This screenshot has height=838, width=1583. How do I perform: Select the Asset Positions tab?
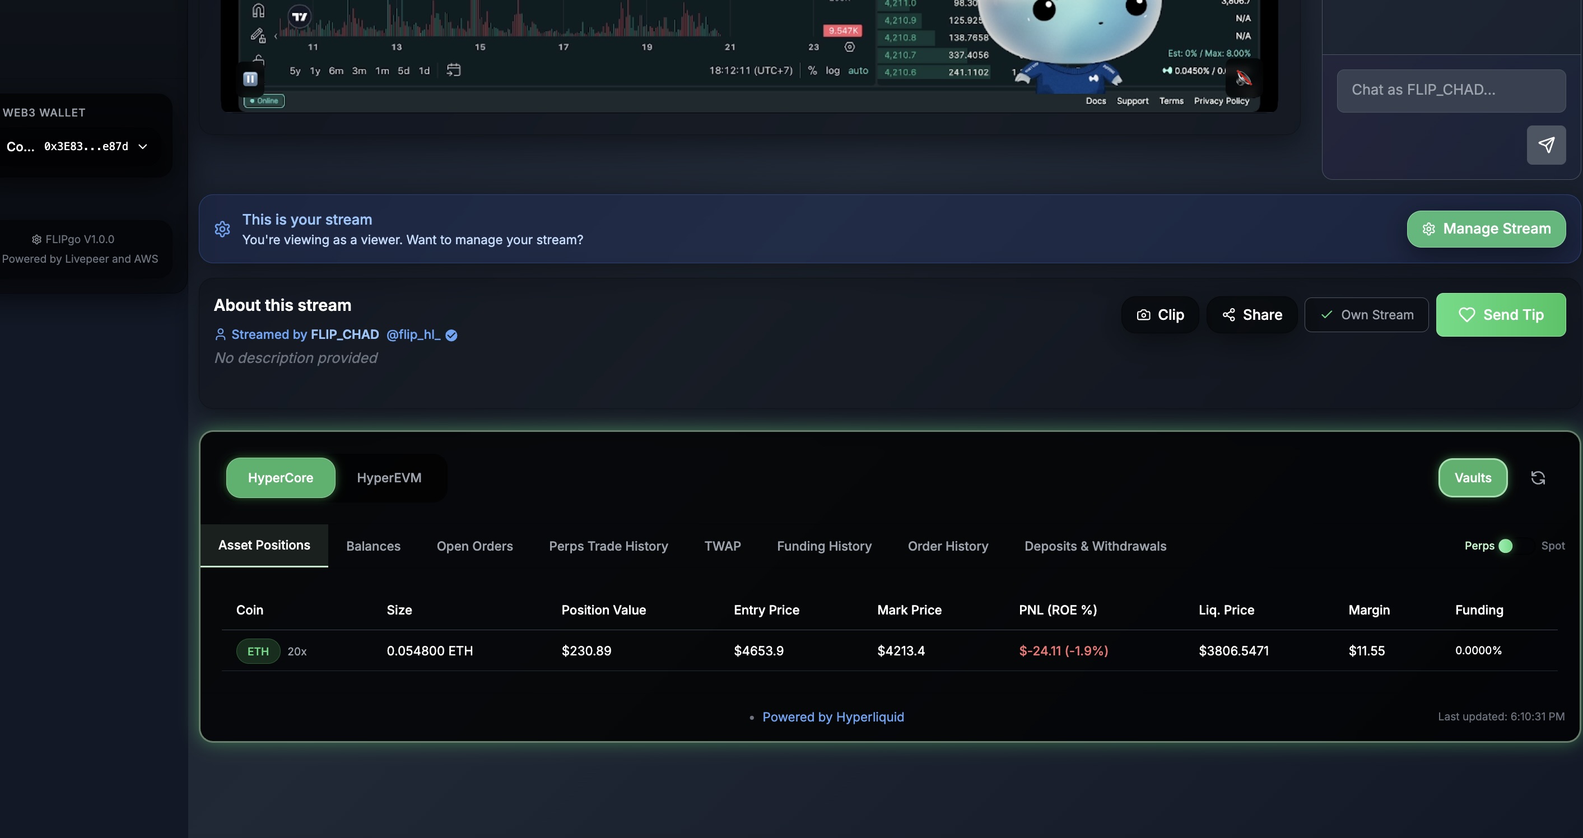pos(264,545)
